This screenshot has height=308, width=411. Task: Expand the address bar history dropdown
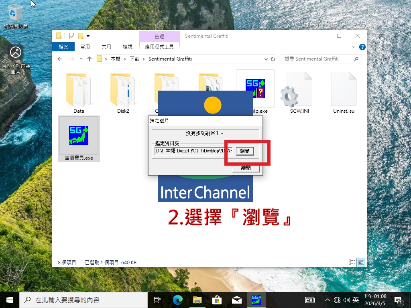(x=266, y=59)
